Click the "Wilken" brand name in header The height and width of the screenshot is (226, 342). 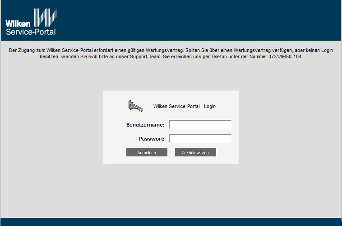16,23
